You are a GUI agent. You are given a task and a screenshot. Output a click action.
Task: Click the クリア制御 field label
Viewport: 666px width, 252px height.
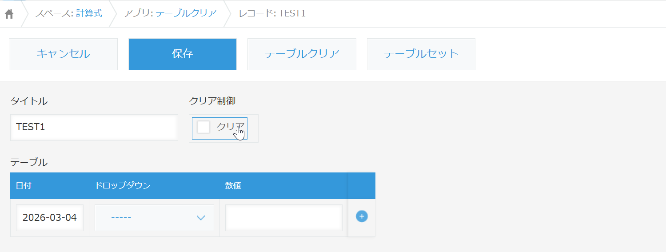click(212, 101)
